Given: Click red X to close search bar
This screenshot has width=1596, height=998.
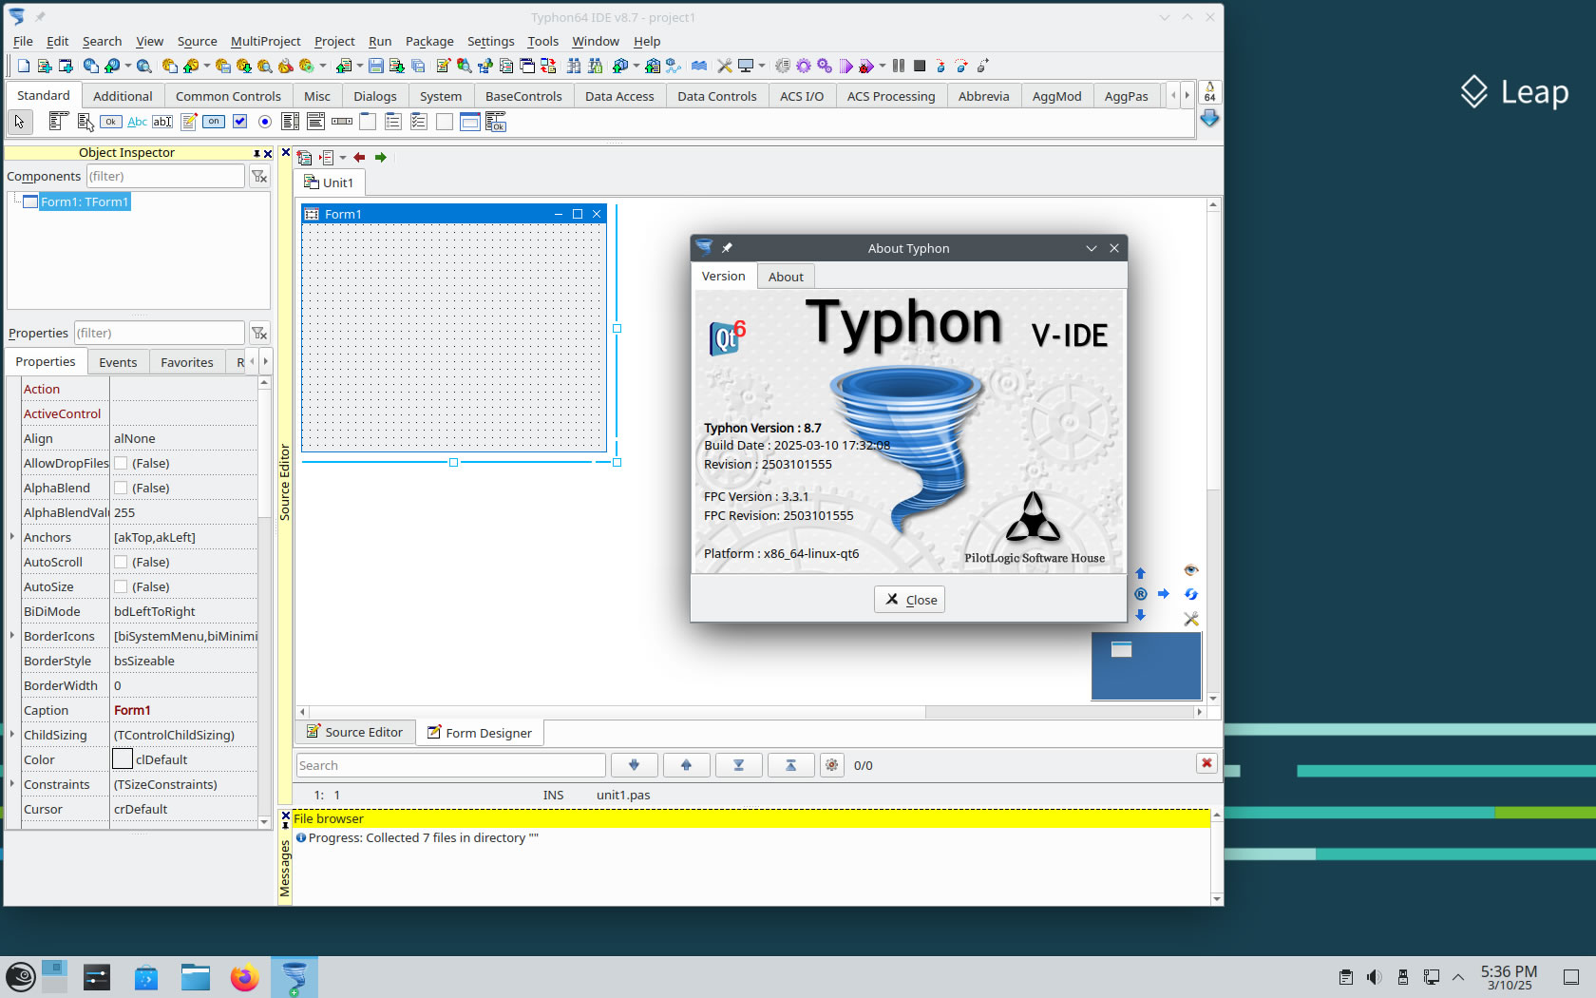Looking at the screenshot, I should [x=1206, y=763].
